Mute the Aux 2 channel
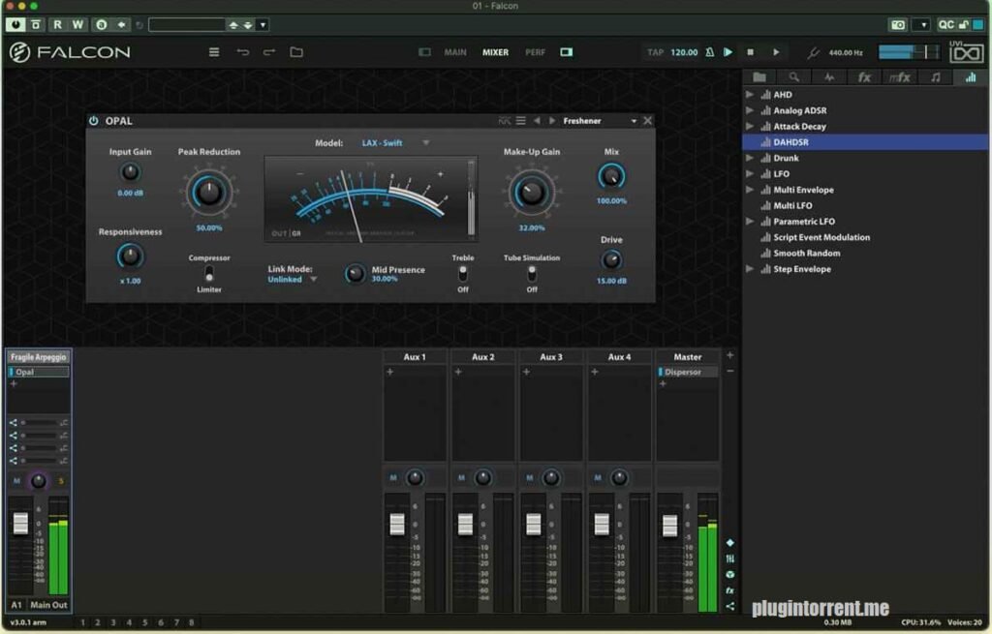The width and height of the screenshot is (992, 634). (461, 478)
